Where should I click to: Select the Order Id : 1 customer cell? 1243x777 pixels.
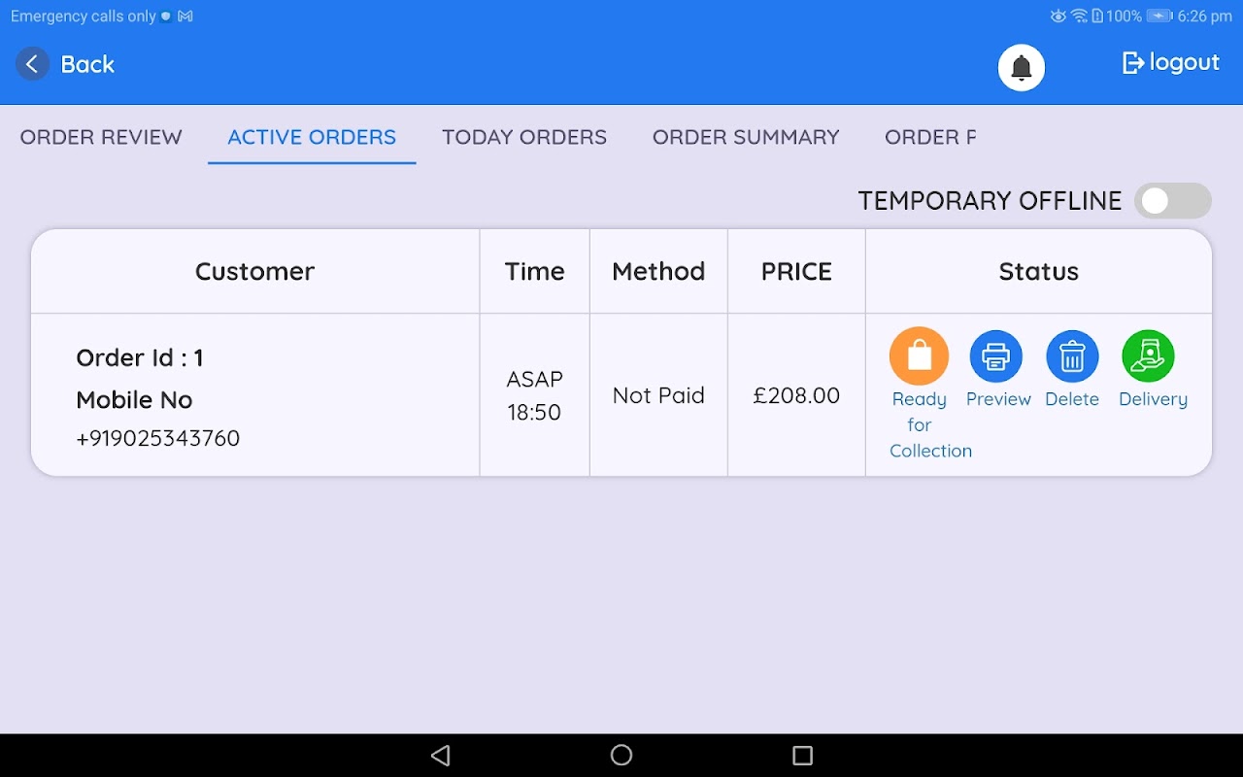(140, 357)
